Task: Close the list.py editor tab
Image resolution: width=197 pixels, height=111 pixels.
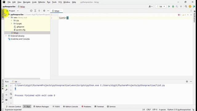Action: pos(61,11)
